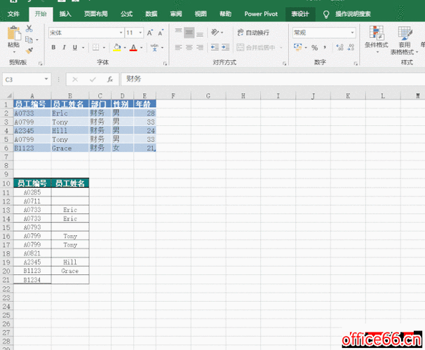Screen dimensions: 425x350
Task: Click decrease indent icon
Action: (x=215, y=48)
